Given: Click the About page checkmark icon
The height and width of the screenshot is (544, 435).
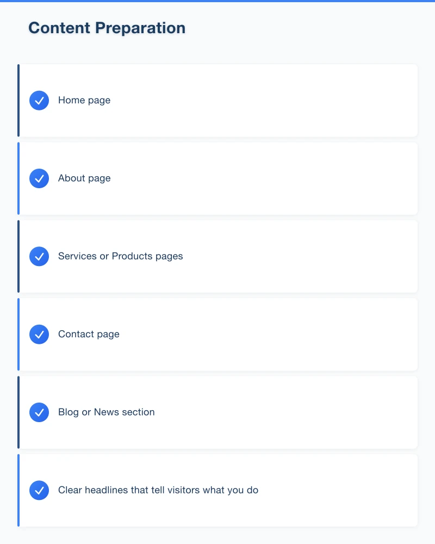Looking at the screenshot, I should (x=39, y=178).
